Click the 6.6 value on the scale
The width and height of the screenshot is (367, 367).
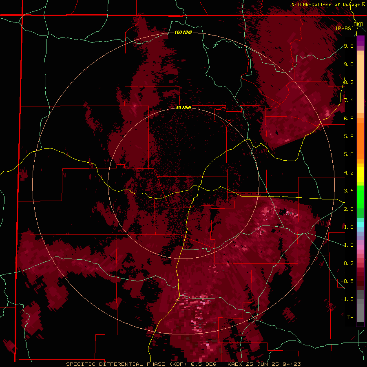click(349, 118)
